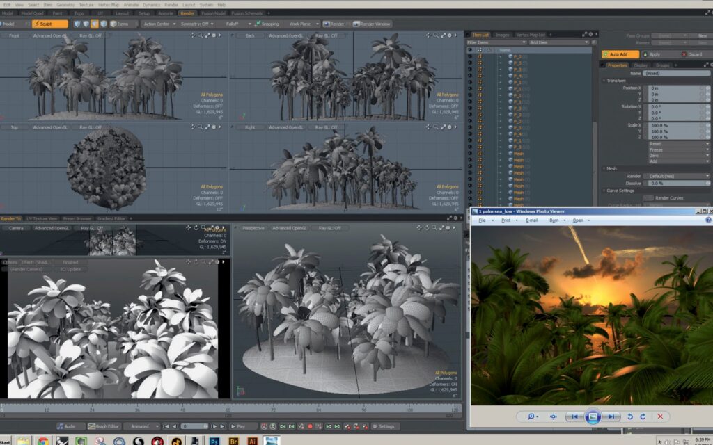Click the Apply button
This screenshot has height=445, width=713.
[x=655, y=54]
